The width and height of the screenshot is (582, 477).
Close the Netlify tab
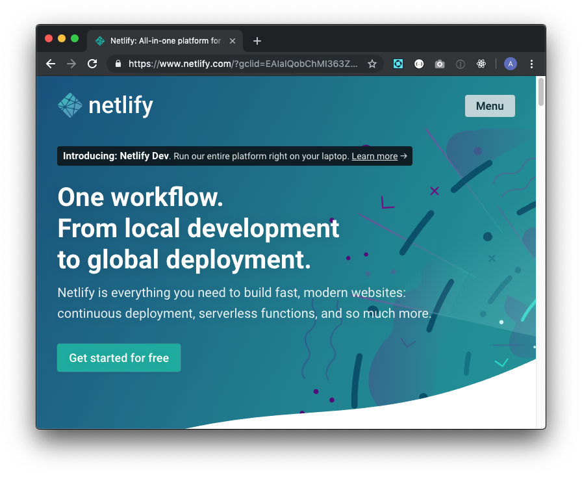tap(233, 41)
